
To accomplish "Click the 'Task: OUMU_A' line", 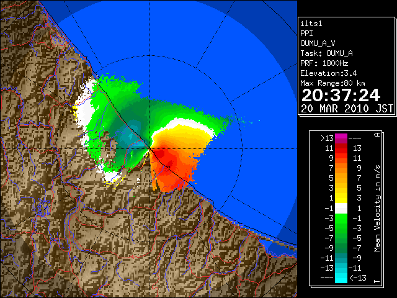I will (x=326, y=53).
